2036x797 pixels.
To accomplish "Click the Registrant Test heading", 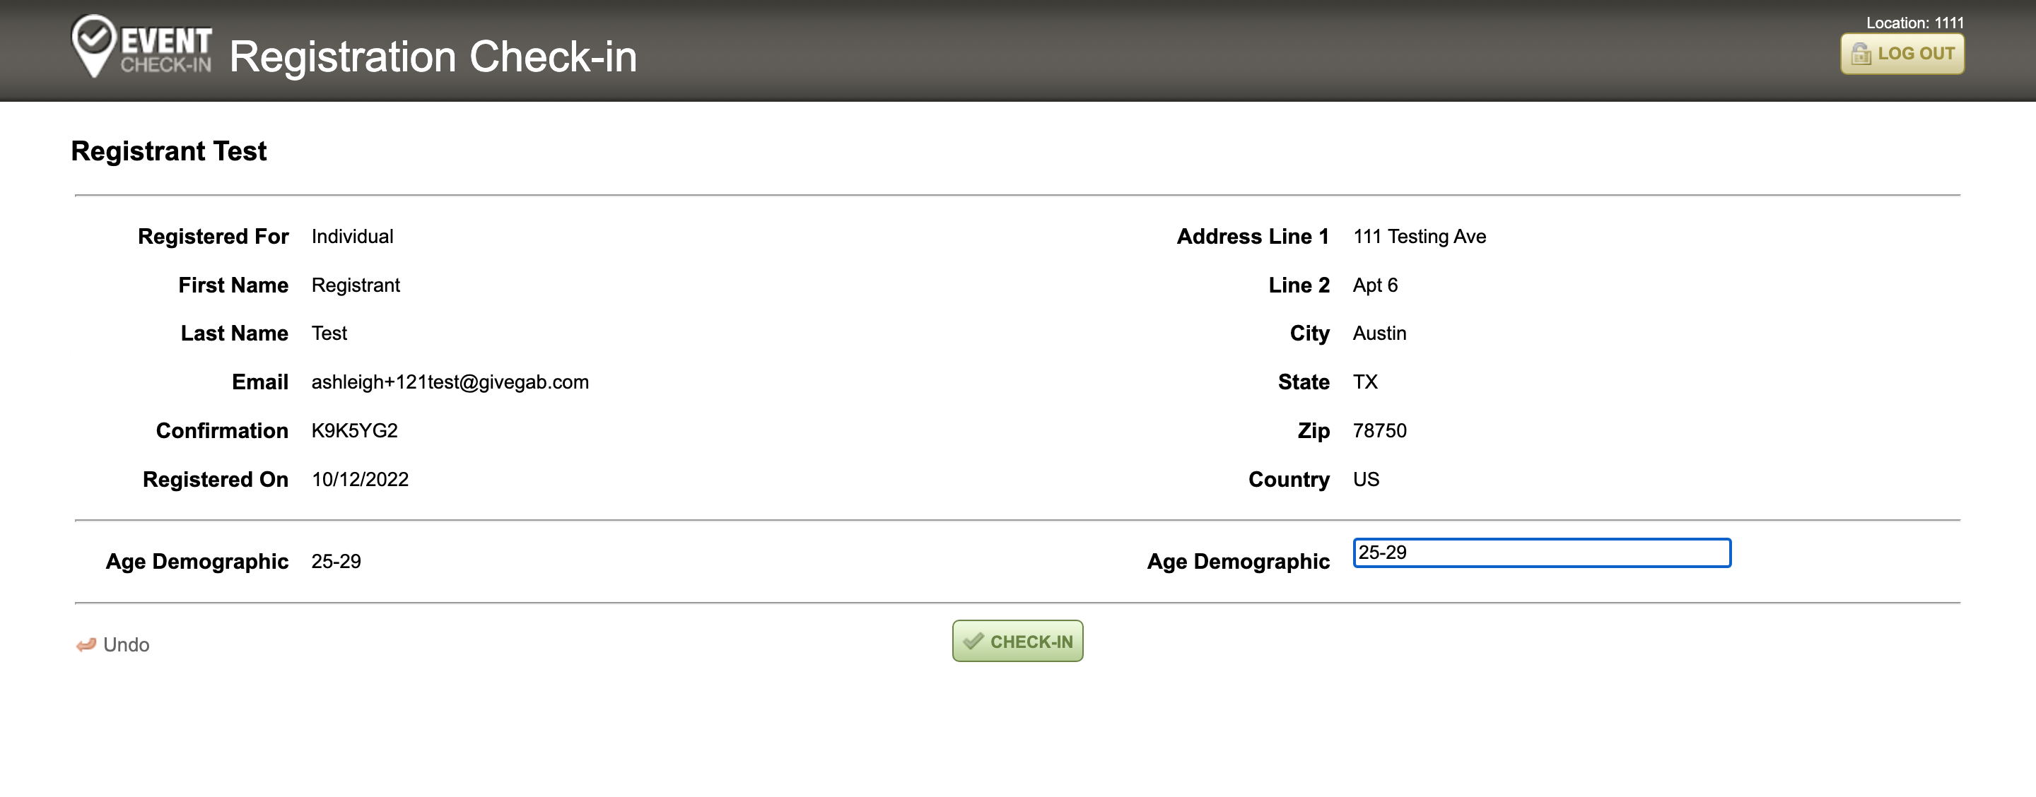I will [x=169, y=151].
